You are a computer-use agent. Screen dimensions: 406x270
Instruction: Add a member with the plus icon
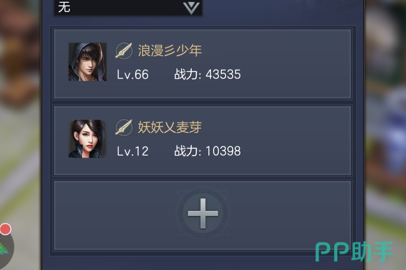pos(203,213)
